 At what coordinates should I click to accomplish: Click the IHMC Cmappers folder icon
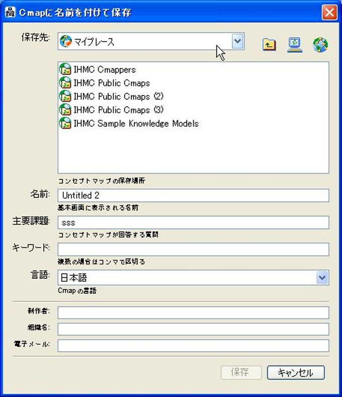pos(65,69)
